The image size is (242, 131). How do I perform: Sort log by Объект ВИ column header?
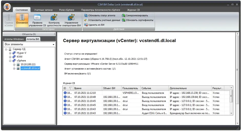point(112,88)
